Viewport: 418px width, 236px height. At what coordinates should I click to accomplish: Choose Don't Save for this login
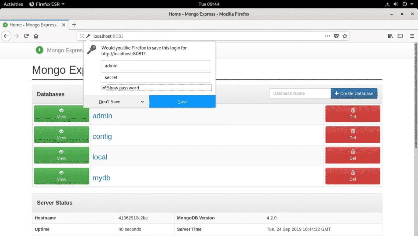(x=109, y=102)
